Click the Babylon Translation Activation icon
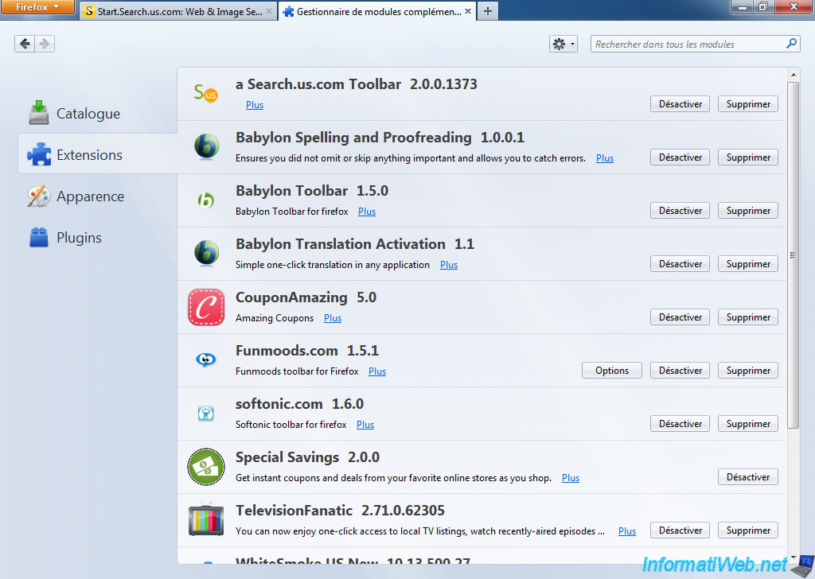The width and height of the screenshot is (815, 579). [206, 253]
